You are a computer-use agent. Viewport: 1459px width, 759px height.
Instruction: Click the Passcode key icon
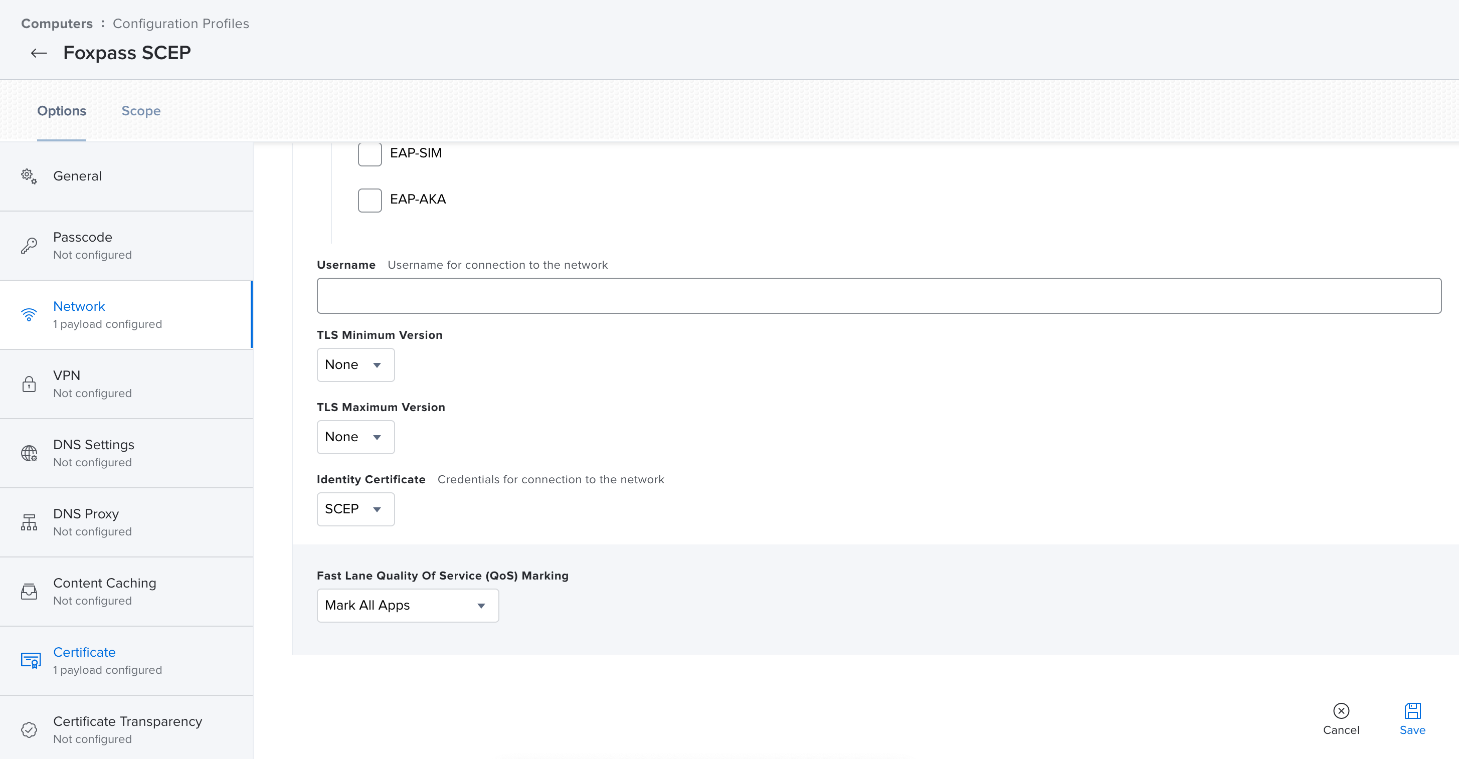(x=29, y=245)
